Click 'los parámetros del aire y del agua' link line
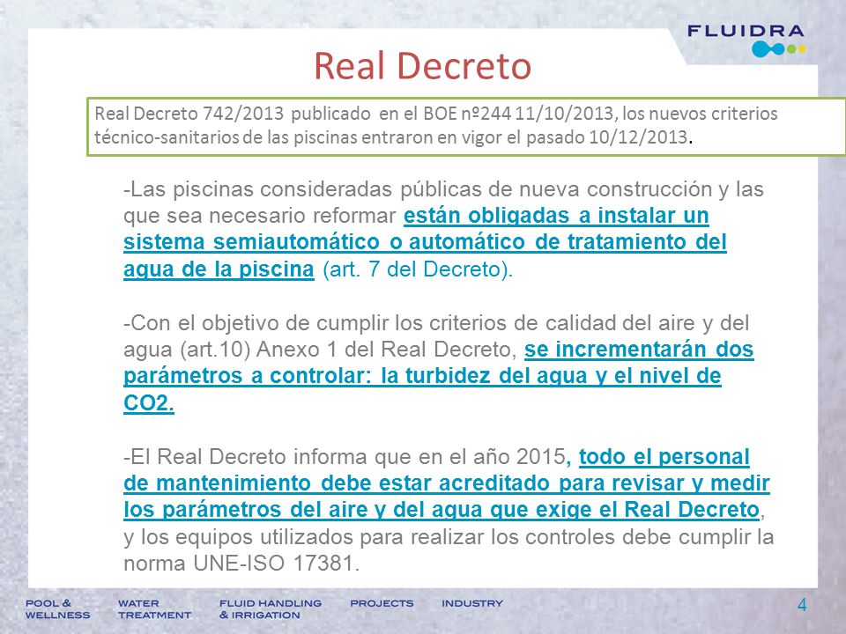The width and height of the screenshot is (846, 634). (302, 510)
